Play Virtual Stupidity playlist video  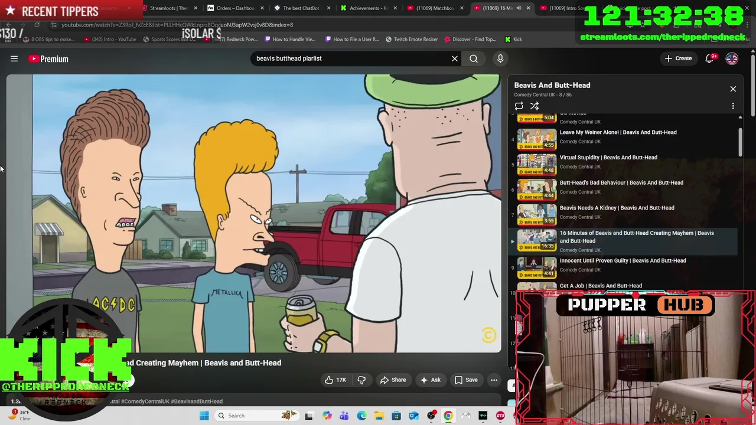(623, 164)
